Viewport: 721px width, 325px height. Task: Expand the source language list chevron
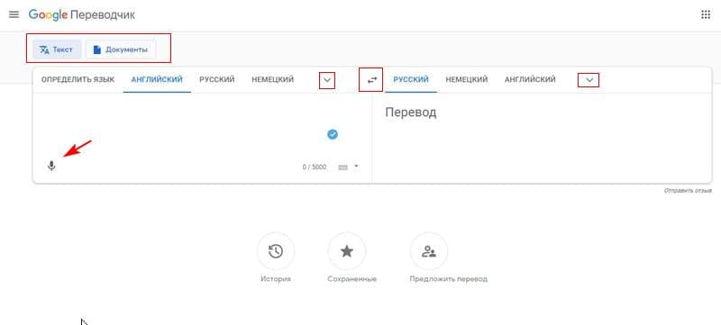tap(327, 80)
